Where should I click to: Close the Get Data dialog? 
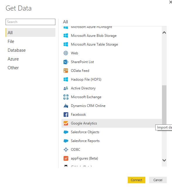coord(171,2)
